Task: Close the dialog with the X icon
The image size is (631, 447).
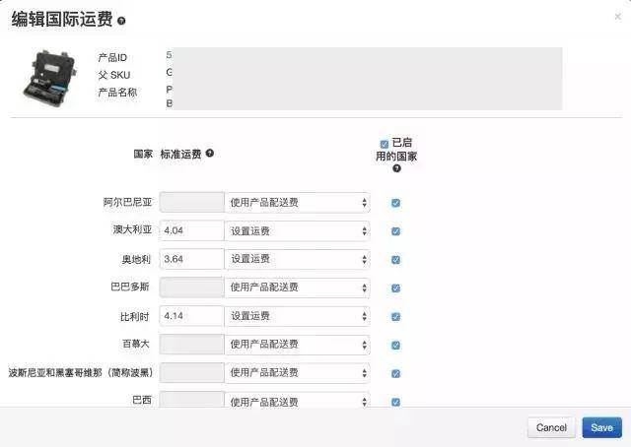Action: pos(618,17)
